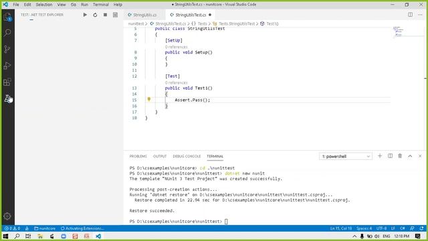The height and width of the screenshot is (241, 428).
Task: Click the unsaved dot on the StringUtilsTest.cs tab
Action: click(x=210, y=15)
